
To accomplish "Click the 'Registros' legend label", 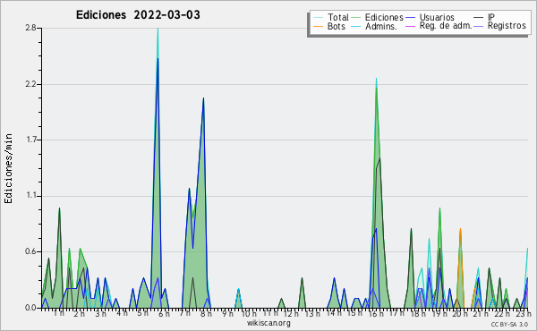I will pyautogui.click(x=507, y=26).
